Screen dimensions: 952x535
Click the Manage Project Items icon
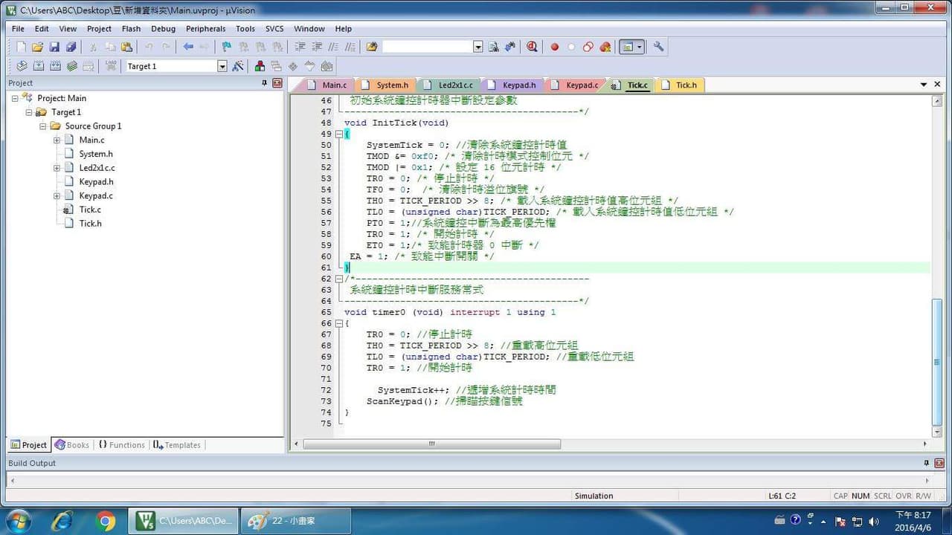(260, 66)
